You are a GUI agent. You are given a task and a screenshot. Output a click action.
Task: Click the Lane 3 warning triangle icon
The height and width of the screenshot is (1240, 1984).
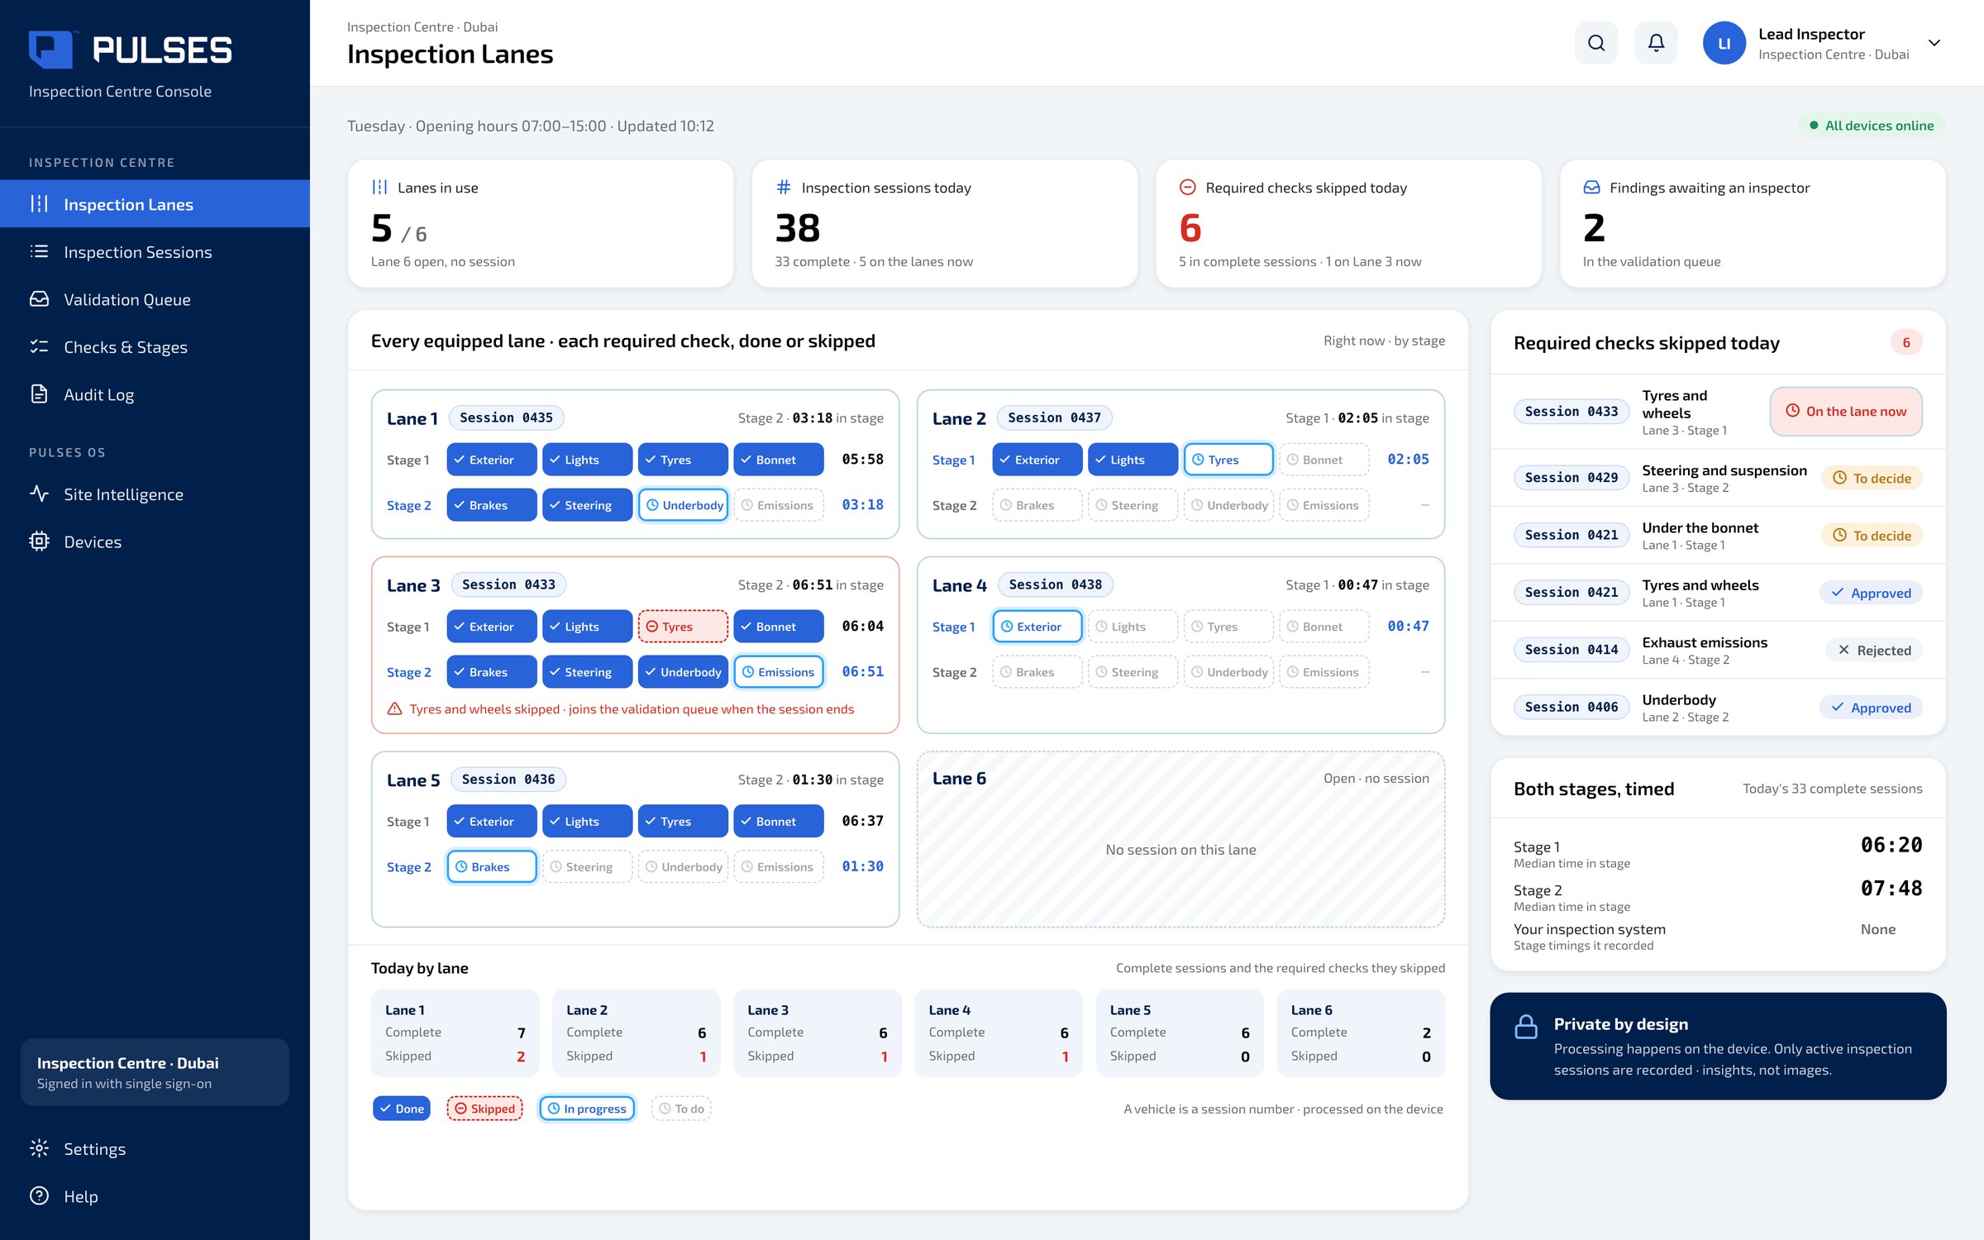395,709
